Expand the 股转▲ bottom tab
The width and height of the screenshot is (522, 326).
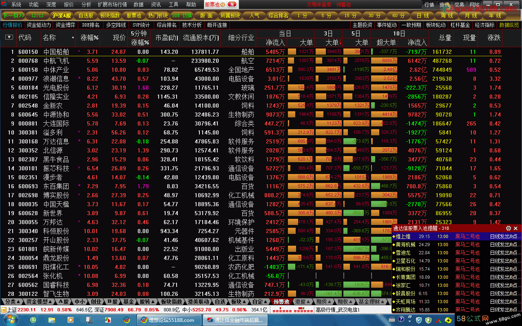point(146,302)
